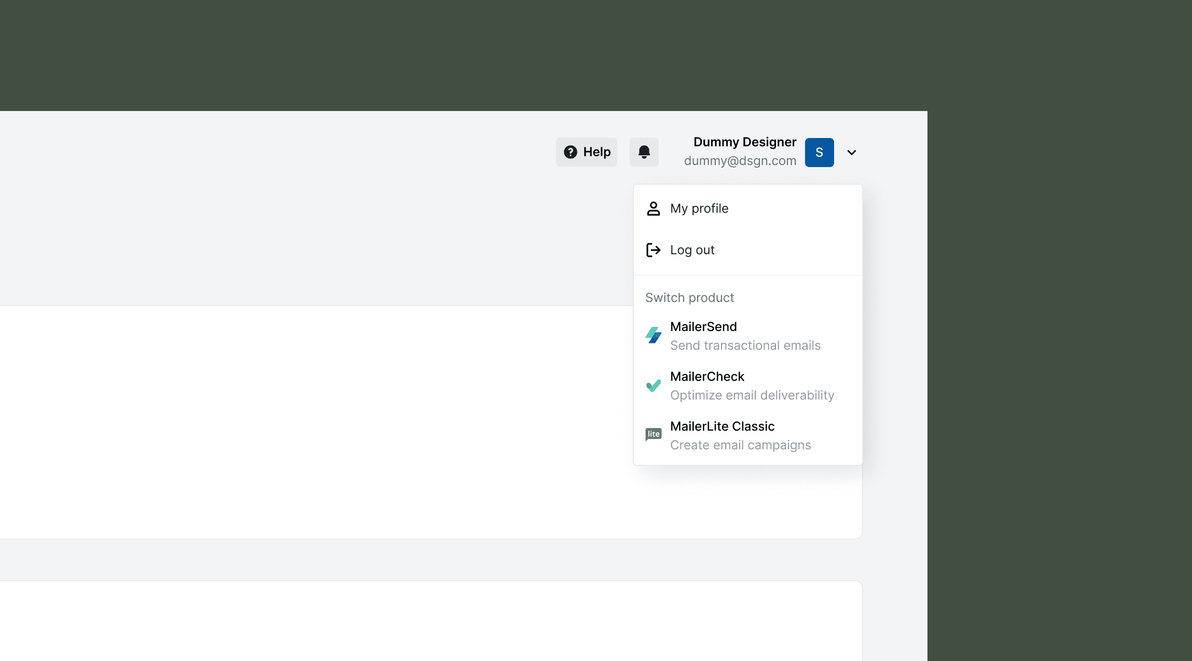
Task: Click the Log out arrow icon
Action: coord(653,250)
